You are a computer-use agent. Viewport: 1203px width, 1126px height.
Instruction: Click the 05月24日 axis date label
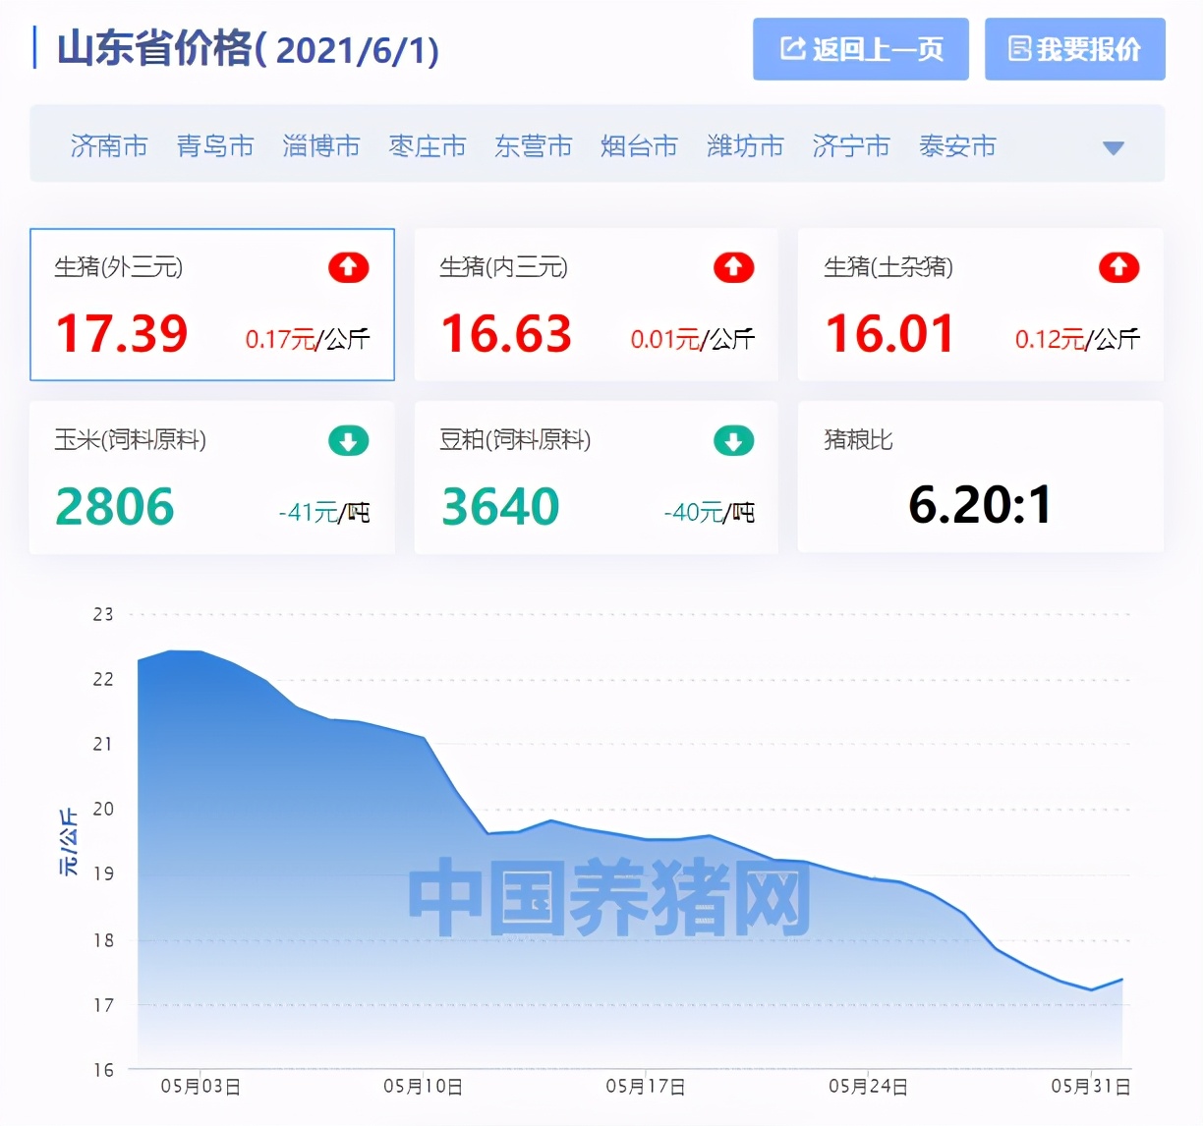(868, 1087)
